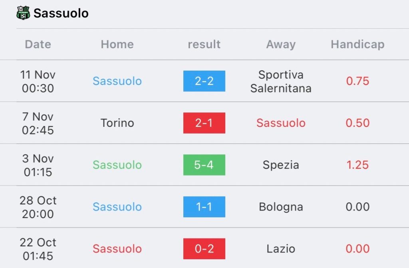Image resolution: width=409 pixels, height=268 pixels.
Task: Open the Torino home team link
Action: (117, 123)
